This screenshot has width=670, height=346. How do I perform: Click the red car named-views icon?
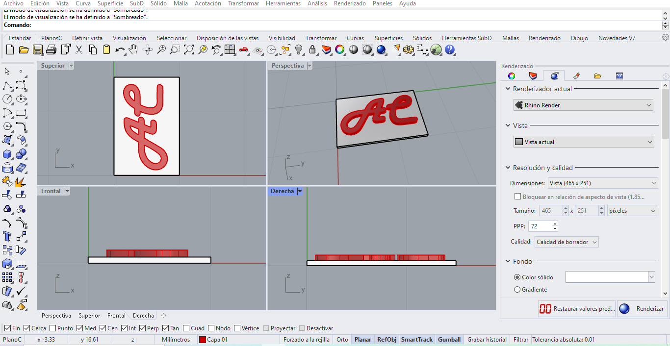click(244, 49)
